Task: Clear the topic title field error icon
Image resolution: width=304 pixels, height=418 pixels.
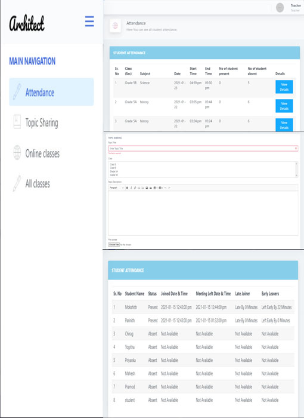Action: pyautogui.click(x=296, y=149)
